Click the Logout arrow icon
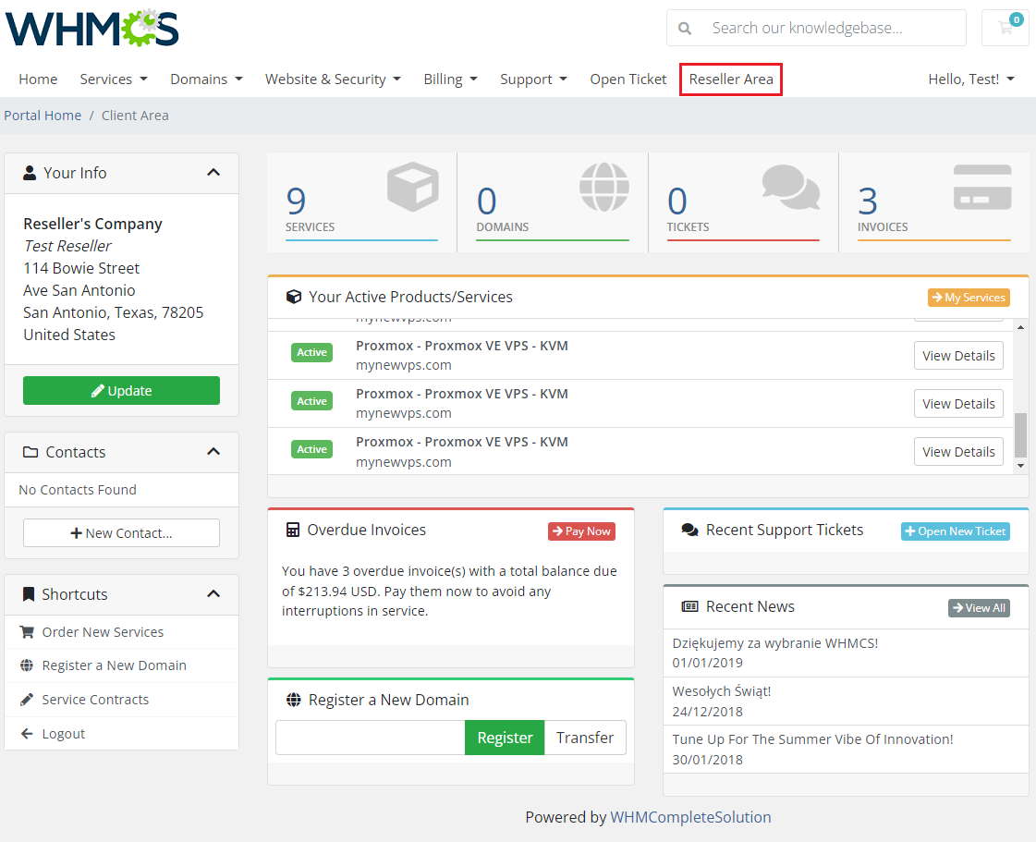This screenshot has height=842, width=1036. tap(27, 734)
